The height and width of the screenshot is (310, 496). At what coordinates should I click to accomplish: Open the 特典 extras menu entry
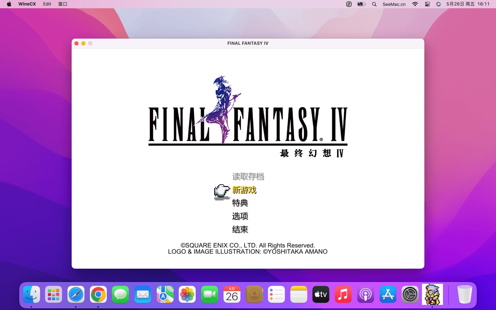[240, 203]
